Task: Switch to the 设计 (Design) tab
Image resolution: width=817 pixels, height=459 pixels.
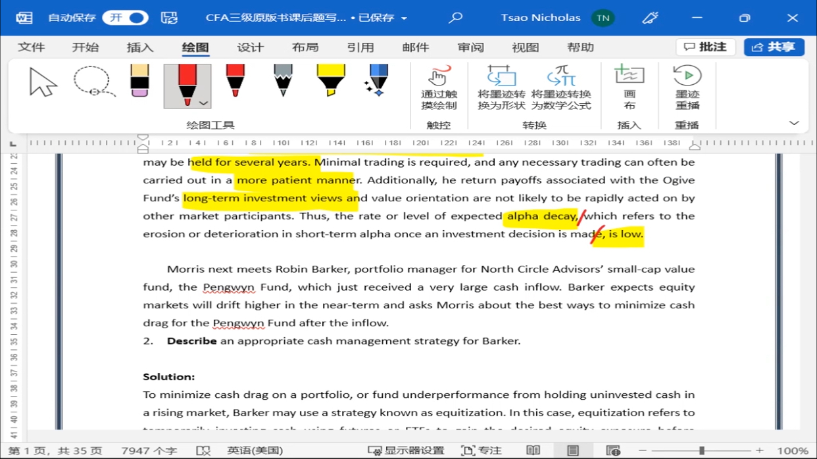Action: point(250,47)
